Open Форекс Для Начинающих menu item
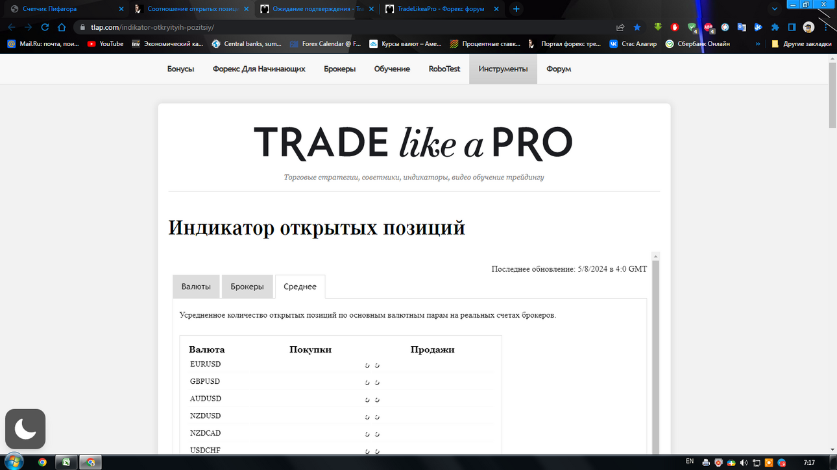The image size is (837, 470). (259, 69)
